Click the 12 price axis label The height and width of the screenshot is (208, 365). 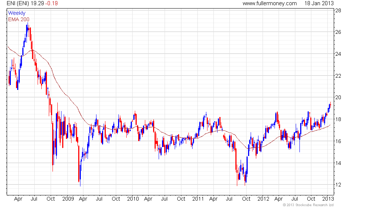338,185
